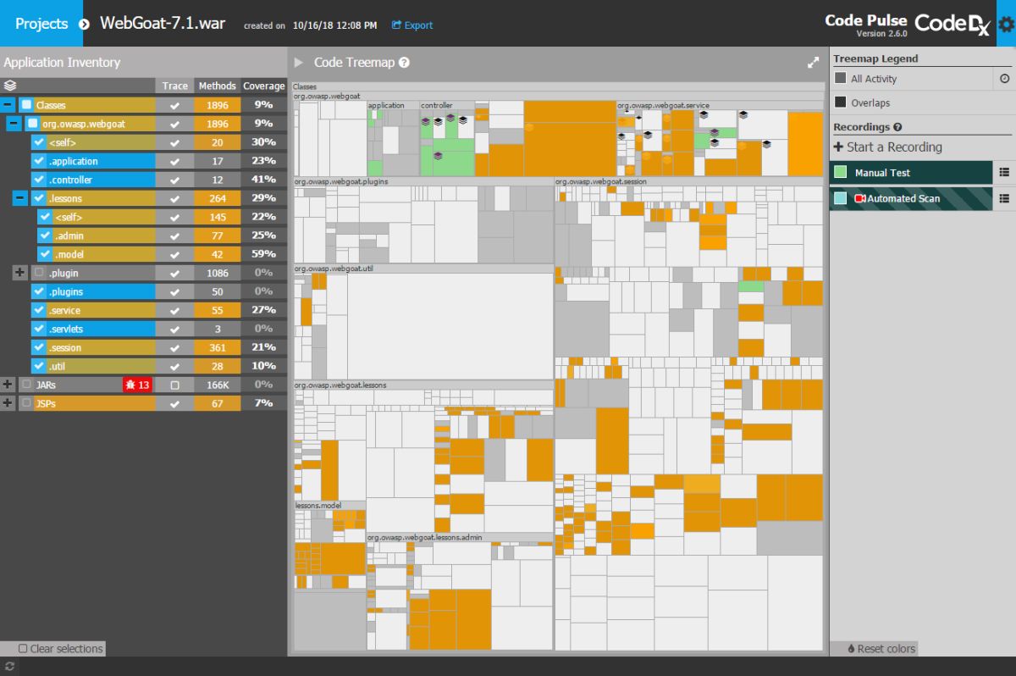This screenshot has height=676, width=1016.
Task: Open the All Activity time window clock
Action: [x=1004, y=79]
